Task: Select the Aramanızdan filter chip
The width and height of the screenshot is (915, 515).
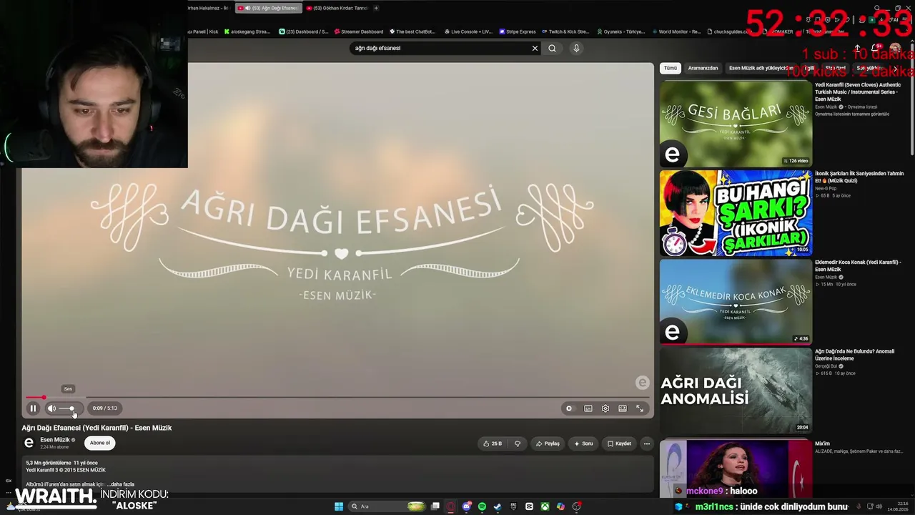Action: coord(703,68)
